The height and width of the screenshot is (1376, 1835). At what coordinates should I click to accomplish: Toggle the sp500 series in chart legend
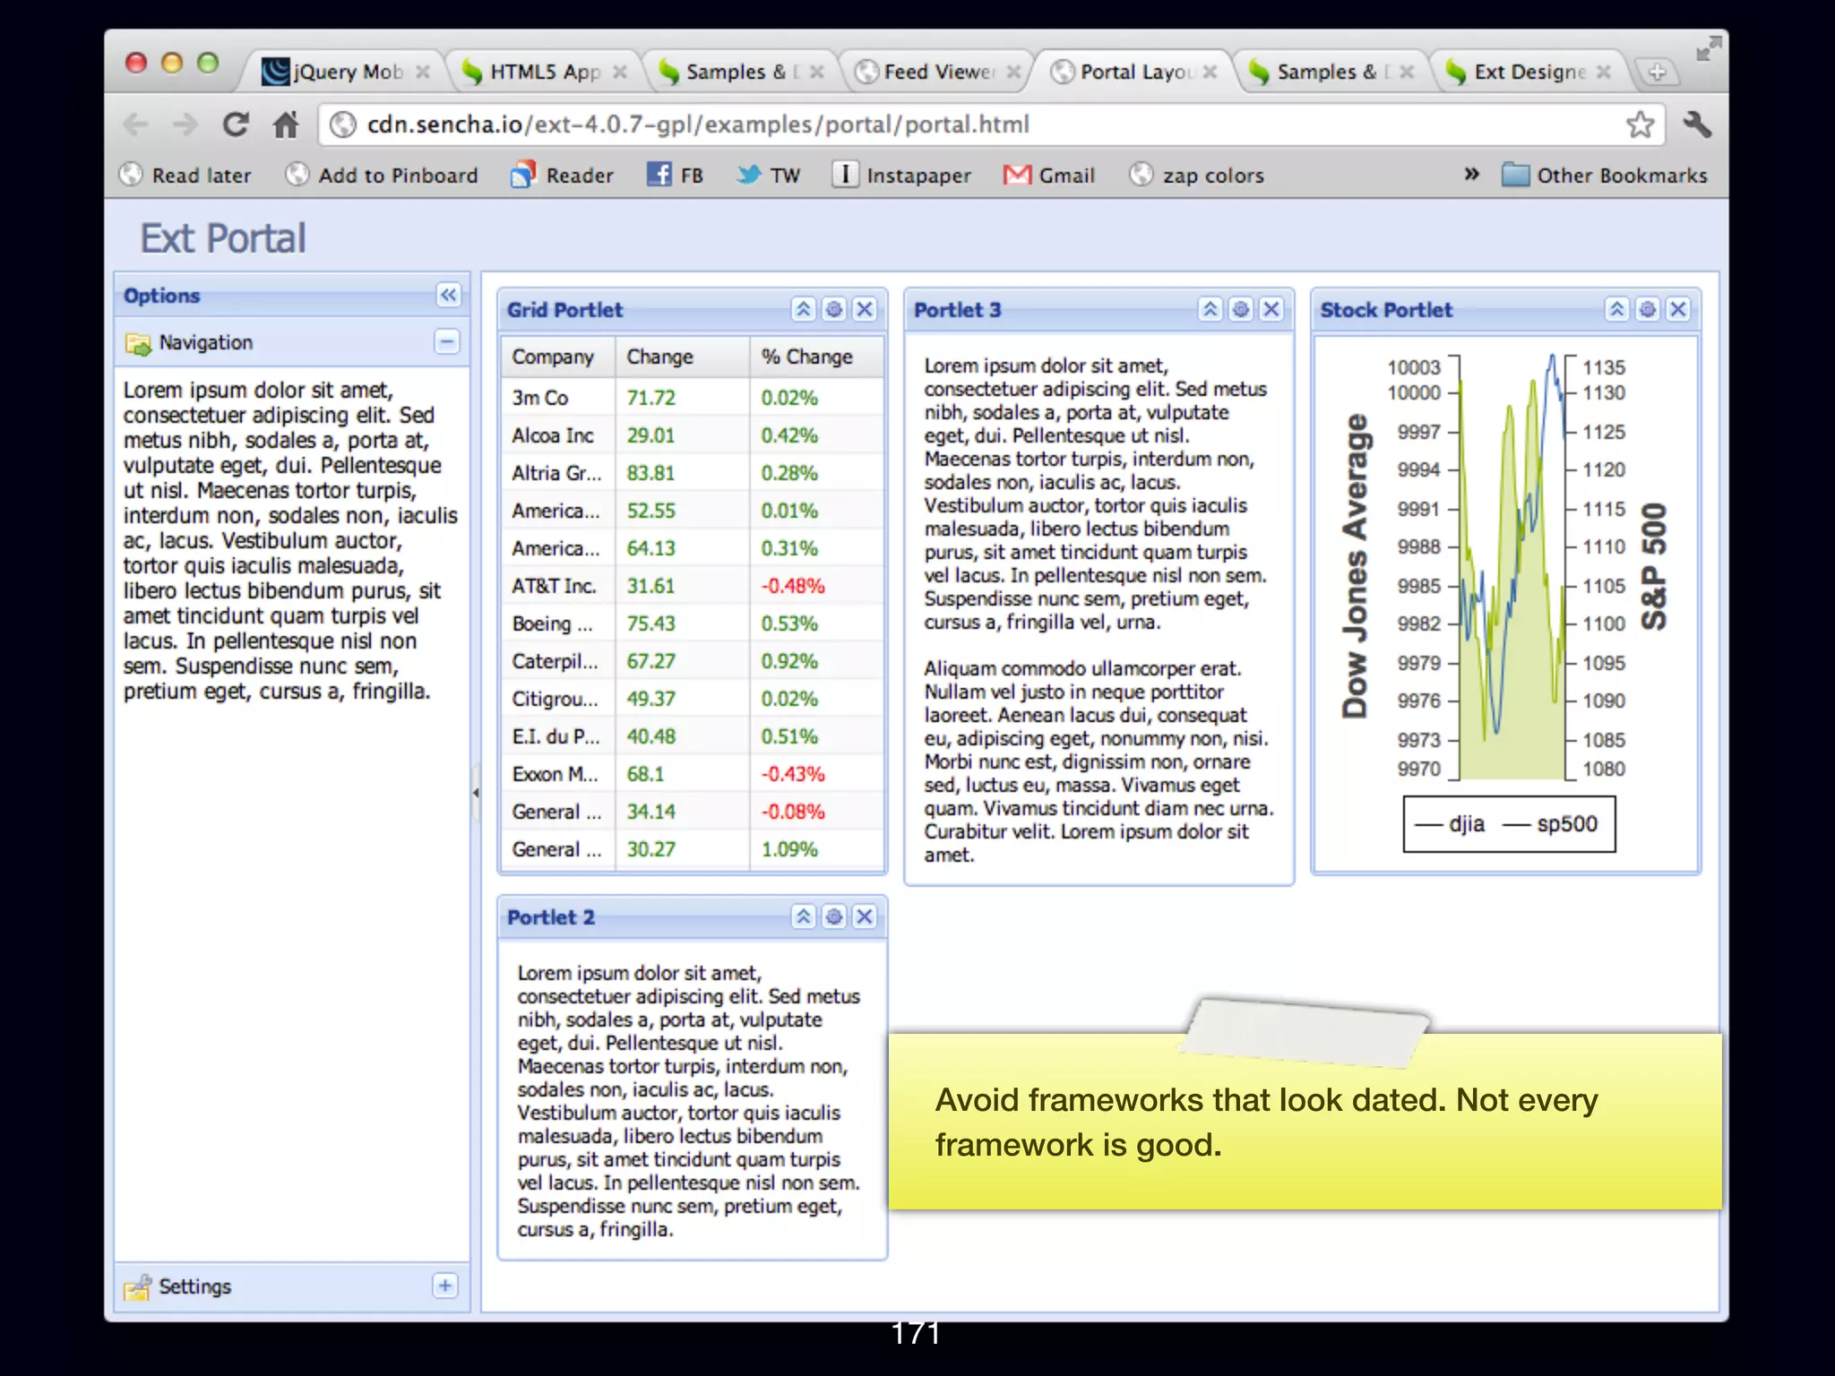[x=1552, y=824]
